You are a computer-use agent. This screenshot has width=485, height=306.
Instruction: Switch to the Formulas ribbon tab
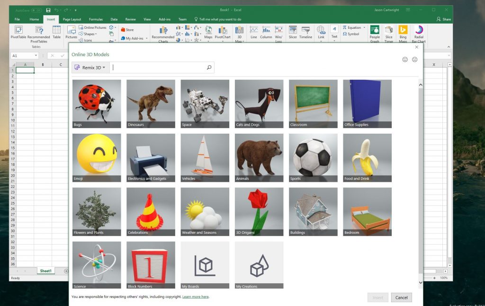[95, 19]
